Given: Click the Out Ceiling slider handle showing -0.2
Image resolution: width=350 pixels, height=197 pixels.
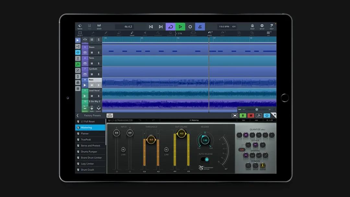Looking at the screenshot, I should coord(181,133).
